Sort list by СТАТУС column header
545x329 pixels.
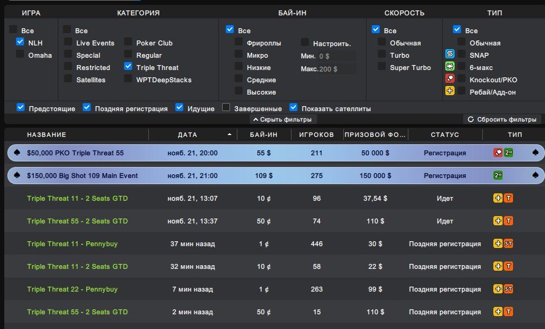(x=445, y=134)
